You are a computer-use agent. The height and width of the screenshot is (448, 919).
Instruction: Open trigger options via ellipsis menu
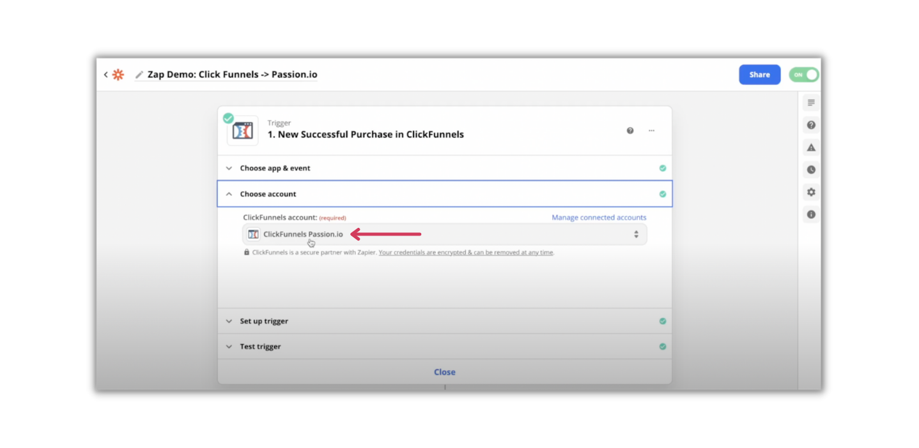(651, 130)
